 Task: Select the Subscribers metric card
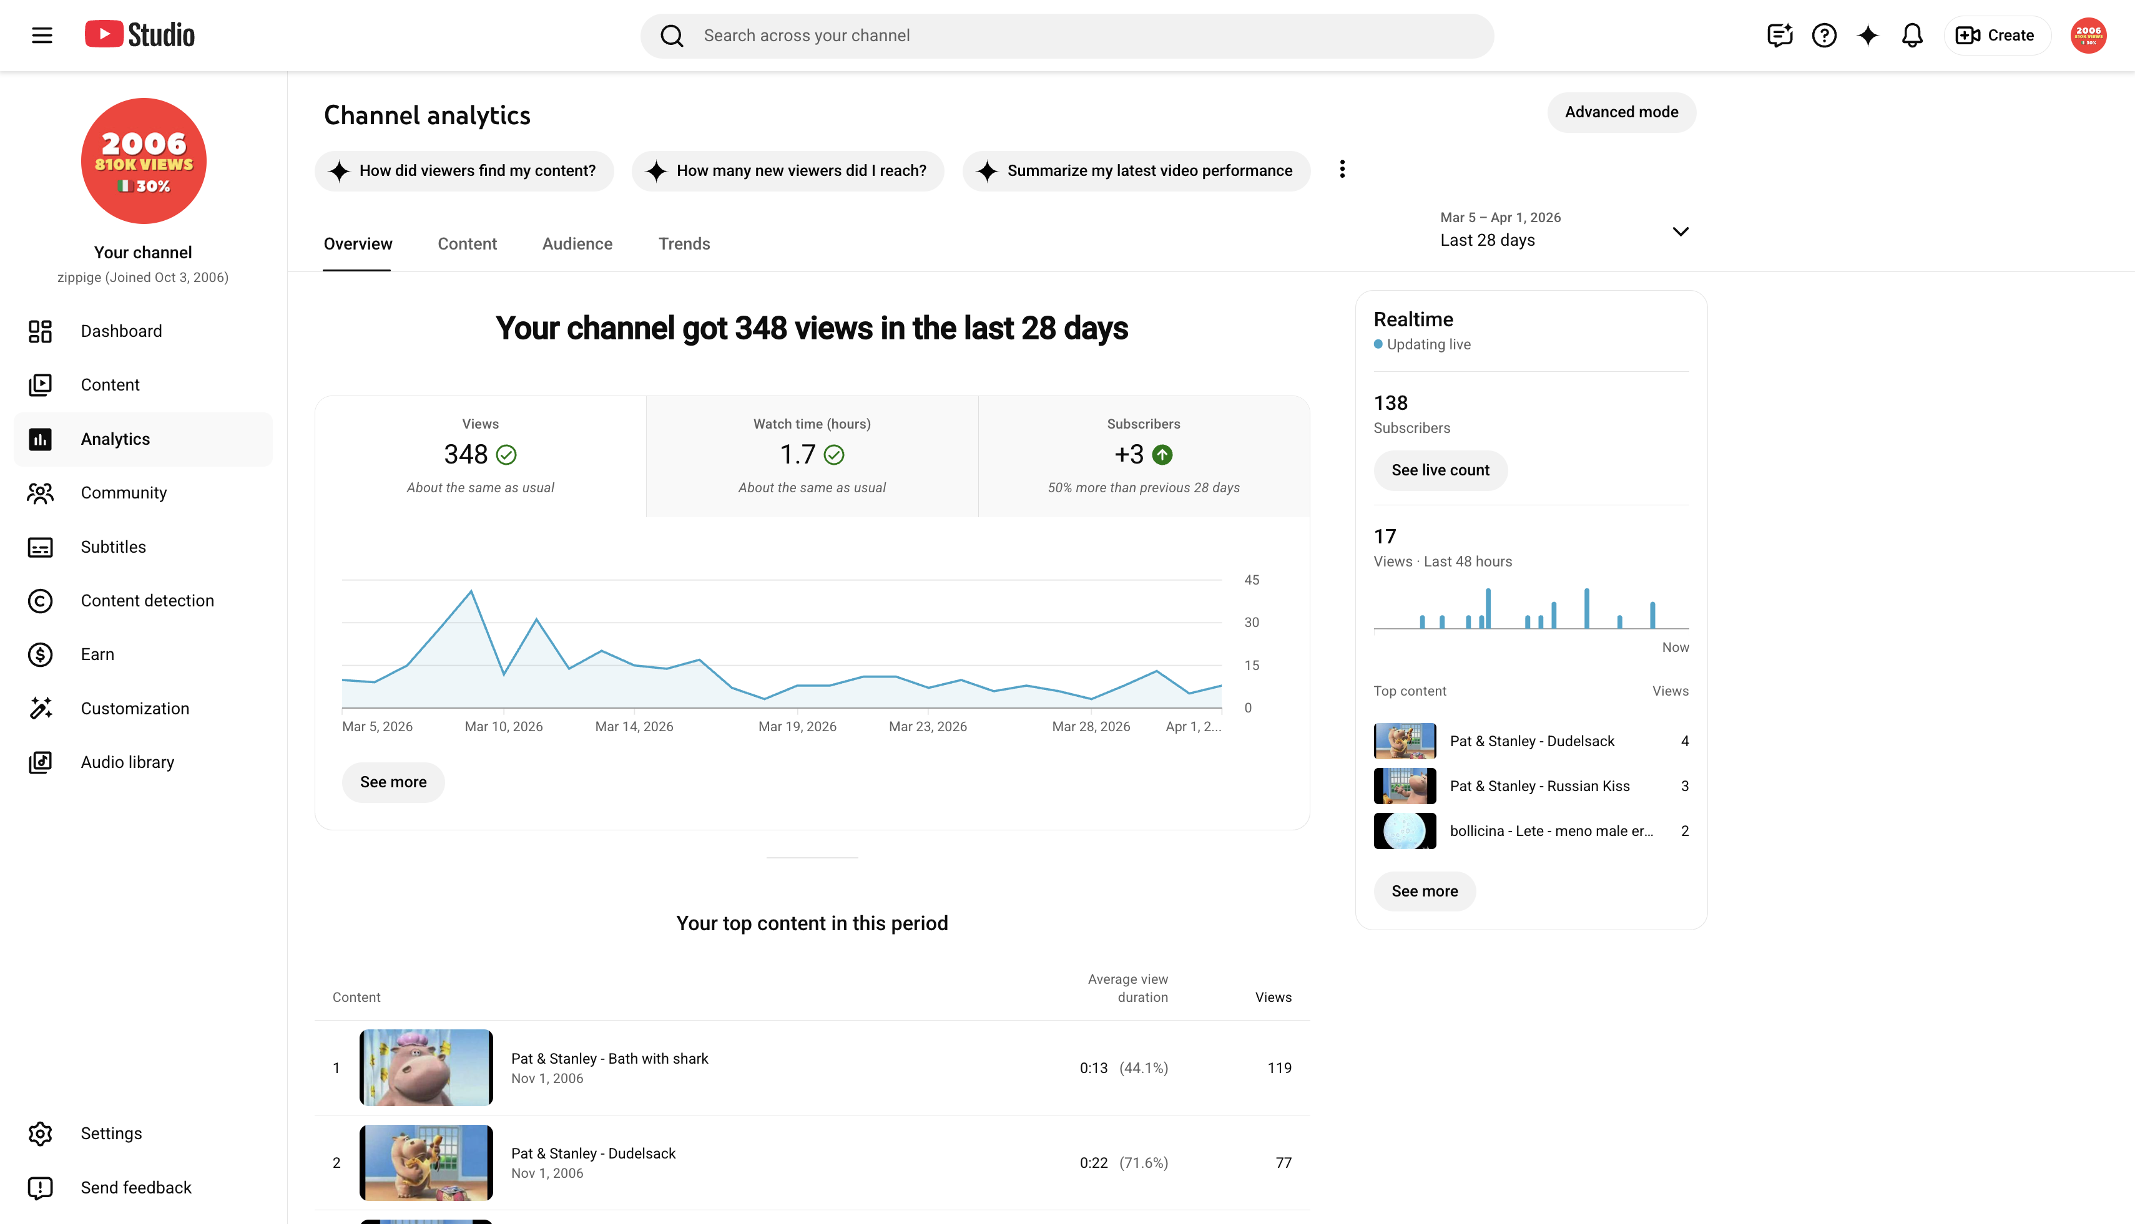click(1143, 457)
